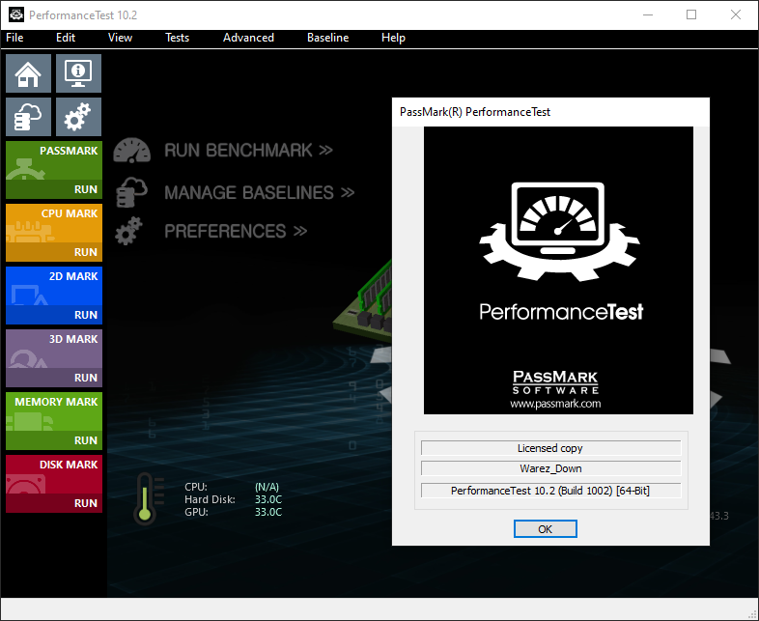Open the Baseline menu

tap(327, 38)
